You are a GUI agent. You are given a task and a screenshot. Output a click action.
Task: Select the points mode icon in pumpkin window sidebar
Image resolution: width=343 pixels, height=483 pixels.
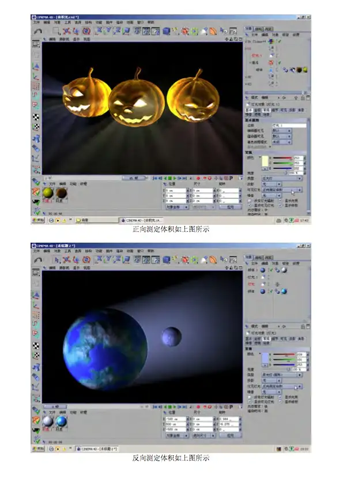pyautogui.click(x=36, y=86)
